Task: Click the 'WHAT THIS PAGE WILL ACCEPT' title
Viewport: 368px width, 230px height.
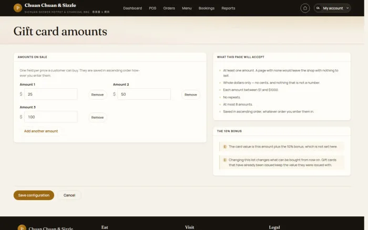Action: [x=241, y=57]
